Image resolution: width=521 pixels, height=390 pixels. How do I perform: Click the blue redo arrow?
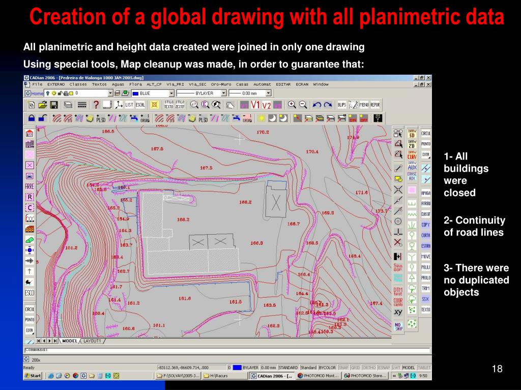pyautogui.click(x=328, y=105)
